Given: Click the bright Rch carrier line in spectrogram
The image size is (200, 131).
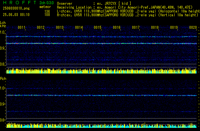Looking at the screenshot, I should click(101, 95).
